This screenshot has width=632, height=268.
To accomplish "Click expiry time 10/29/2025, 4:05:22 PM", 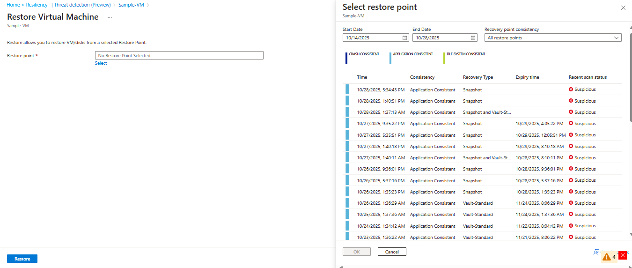I will click(539, 124).
